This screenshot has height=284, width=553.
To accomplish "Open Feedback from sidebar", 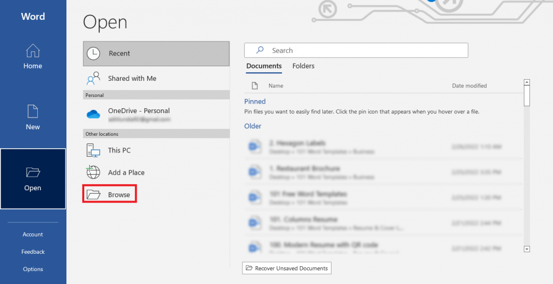I will tap(32, 252).
